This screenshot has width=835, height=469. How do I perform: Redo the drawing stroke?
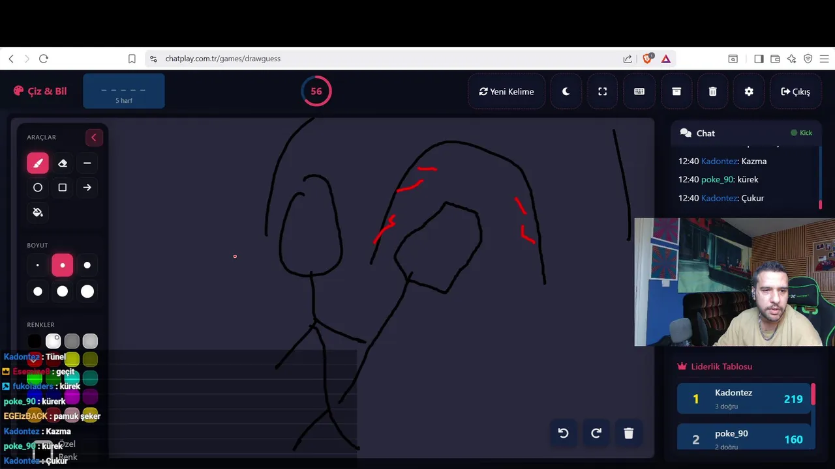tap(596, 433)
